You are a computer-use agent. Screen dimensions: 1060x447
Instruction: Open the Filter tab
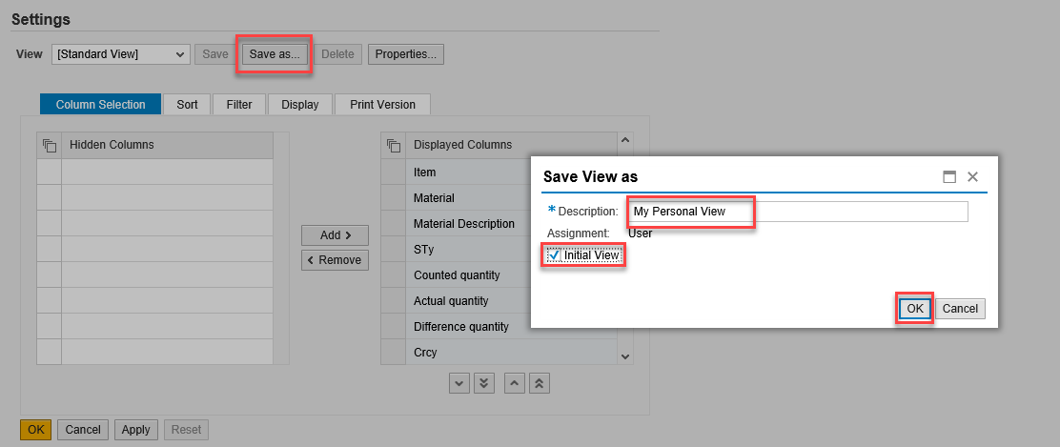[x=239, y=105]
